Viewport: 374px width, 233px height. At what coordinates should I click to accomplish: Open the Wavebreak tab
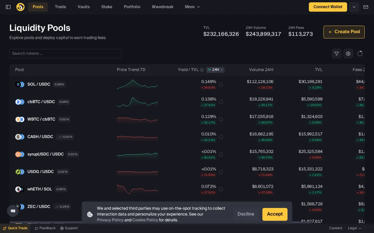(162, 7)
